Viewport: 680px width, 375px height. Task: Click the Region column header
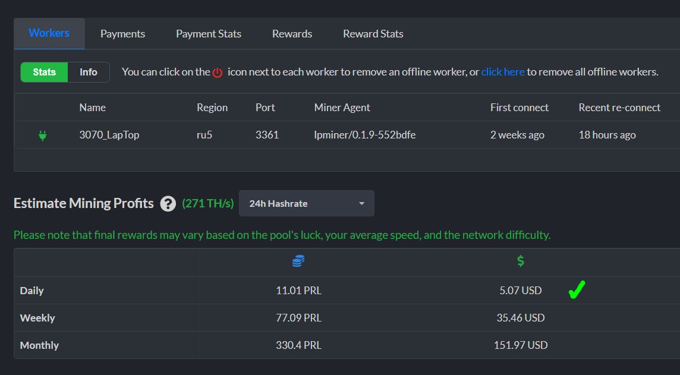(x=212, y=108)
